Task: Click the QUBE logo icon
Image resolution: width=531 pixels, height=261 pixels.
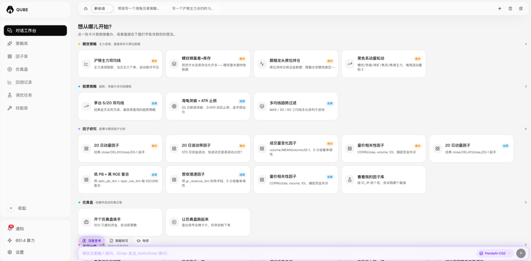Action: tap(10, 10)
